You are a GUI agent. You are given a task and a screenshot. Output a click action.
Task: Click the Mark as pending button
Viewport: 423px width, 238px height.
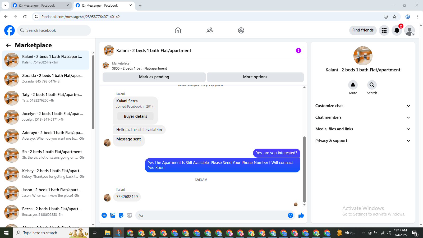point(154,77)
